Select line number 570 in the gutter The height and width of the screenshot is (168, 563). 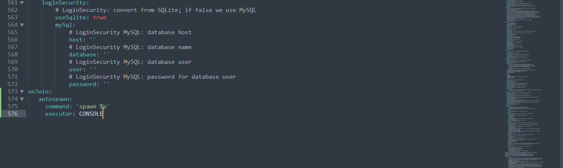click(x=12, y=70)
